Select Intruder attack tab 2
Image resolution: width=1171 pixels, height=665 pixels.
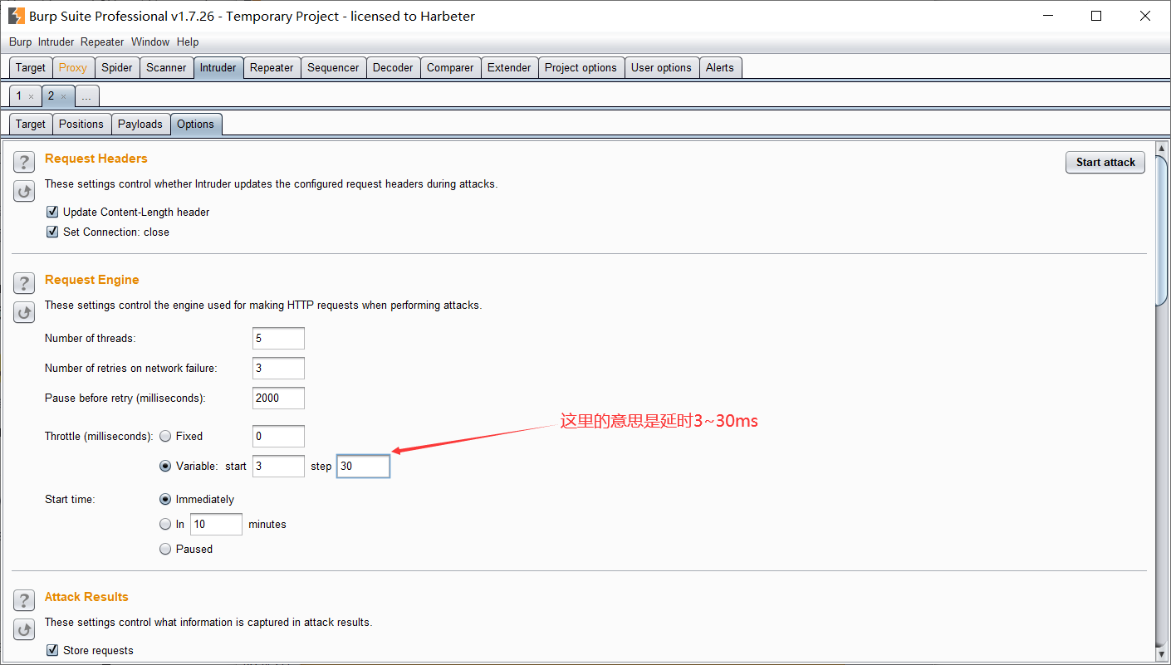[x=51, y=96]
